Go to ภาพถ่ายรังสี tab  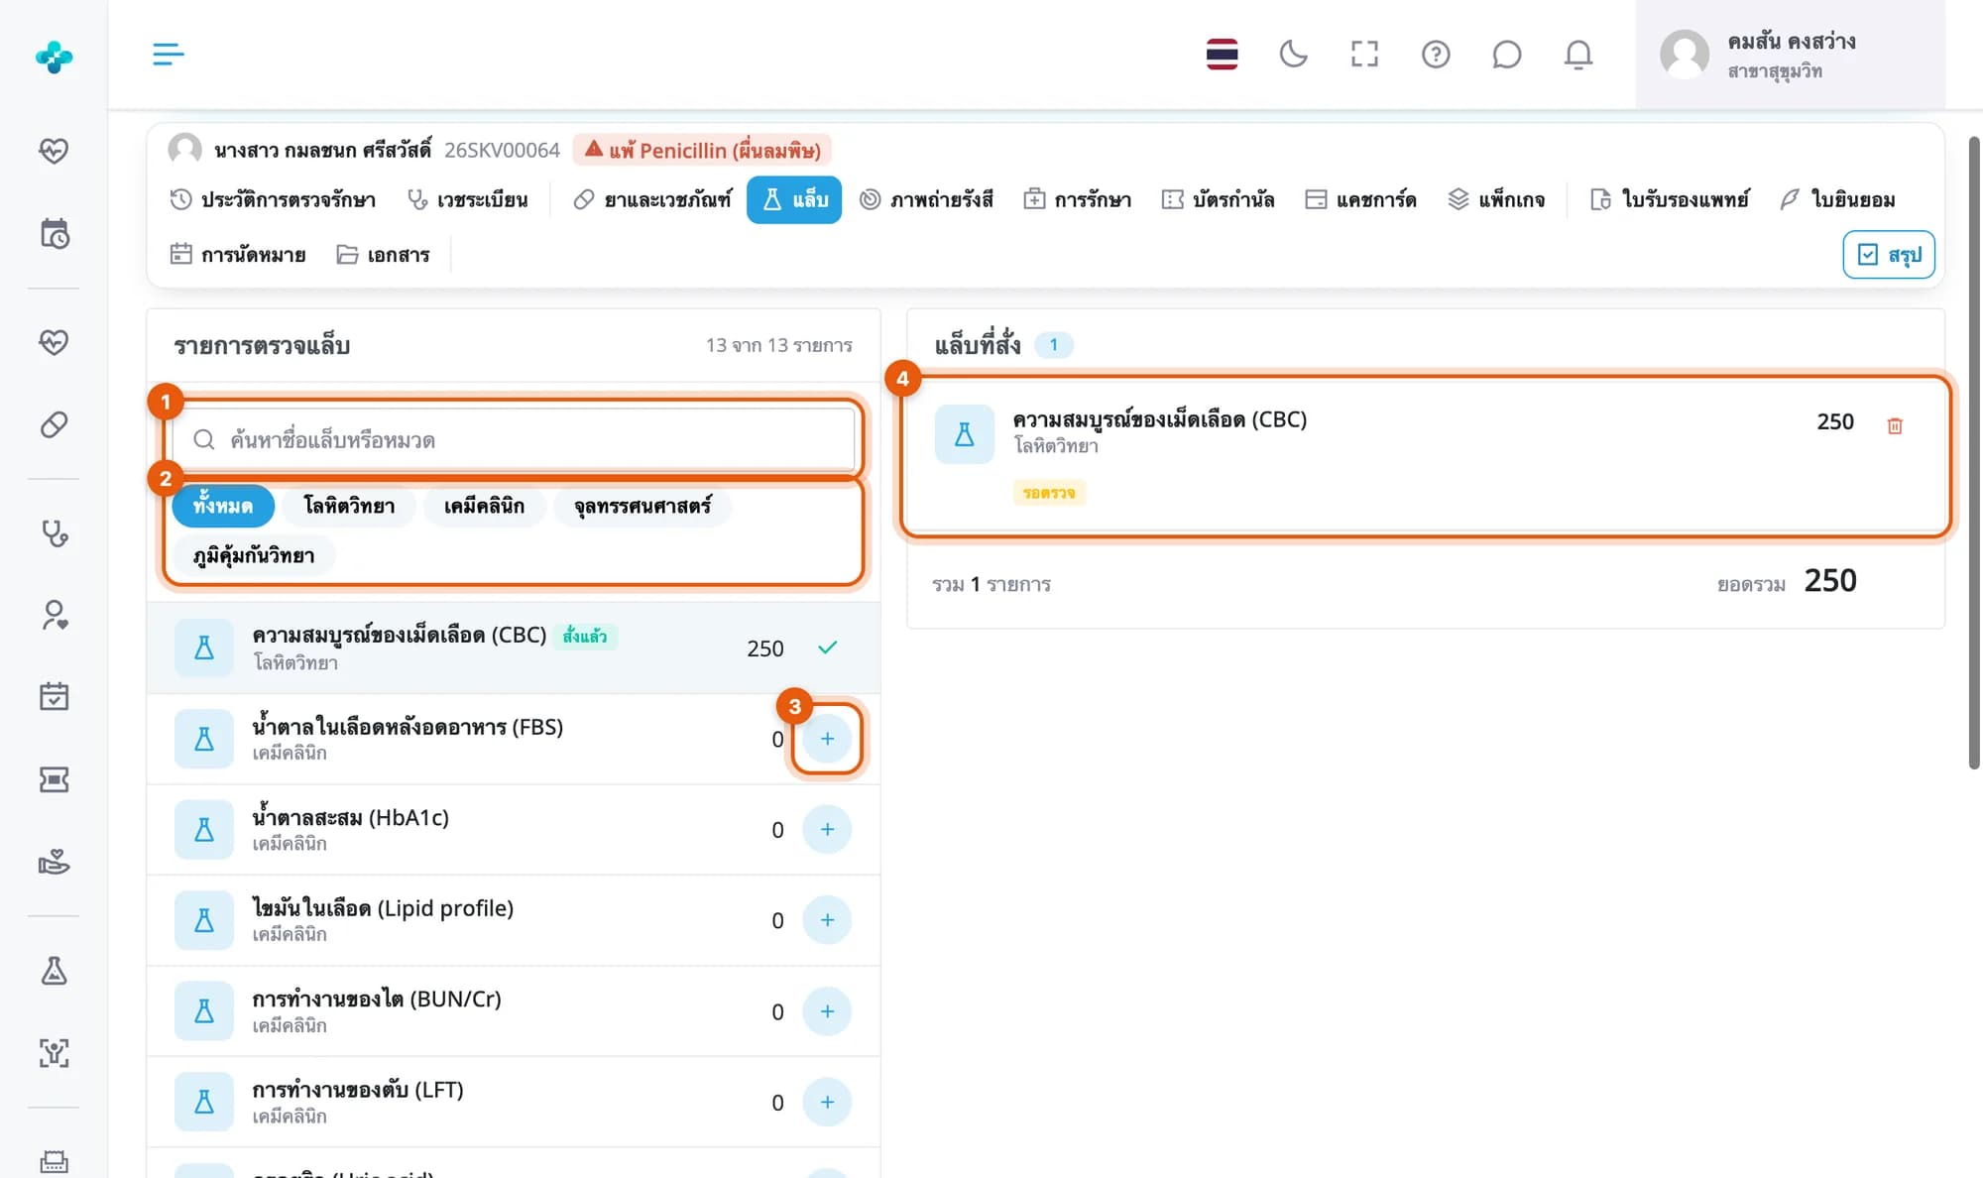point(927,199)
